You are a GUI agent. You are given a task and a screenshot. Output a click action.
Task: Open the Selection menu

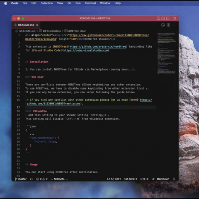(47, 3)
